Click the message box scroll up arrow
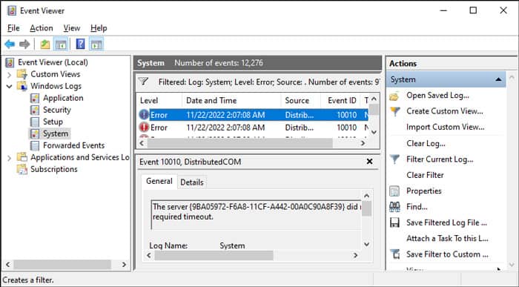 click(366, 196)
